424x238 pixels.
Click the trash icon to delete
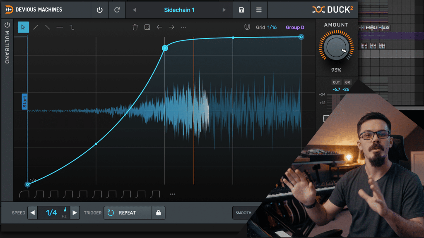(x=135, y=27)
